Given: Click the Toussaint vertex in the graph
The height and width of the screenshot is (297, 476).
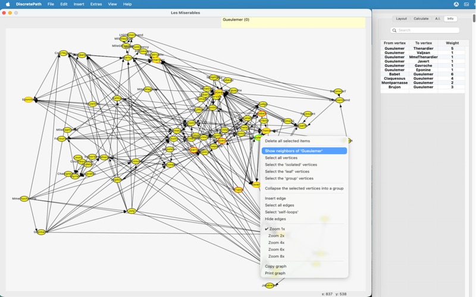Looking at the screenshot, I should [x=308, y=114].
